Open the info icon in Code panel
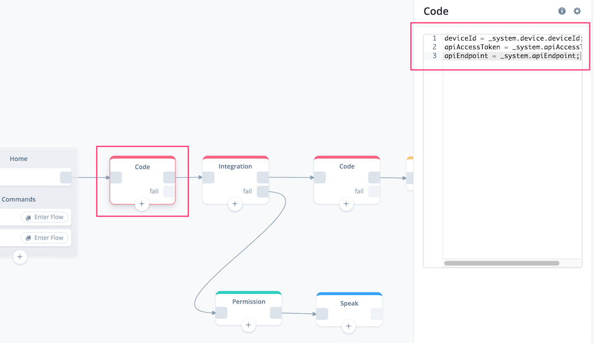Screen dimensions: 594x343 562,11
